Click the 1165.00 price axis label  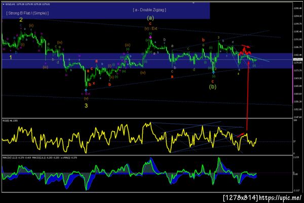click(x=298, y=86)
